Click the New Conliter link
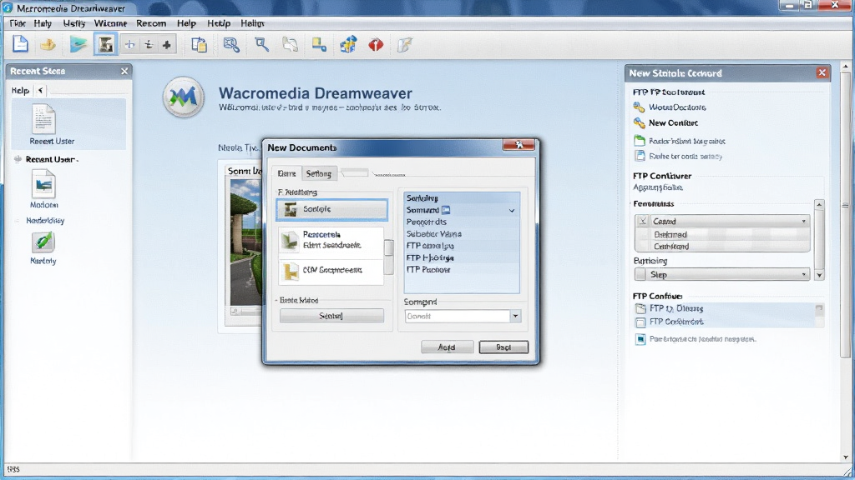Viewport: 855px width, 480px height. (x=674, y=123)
